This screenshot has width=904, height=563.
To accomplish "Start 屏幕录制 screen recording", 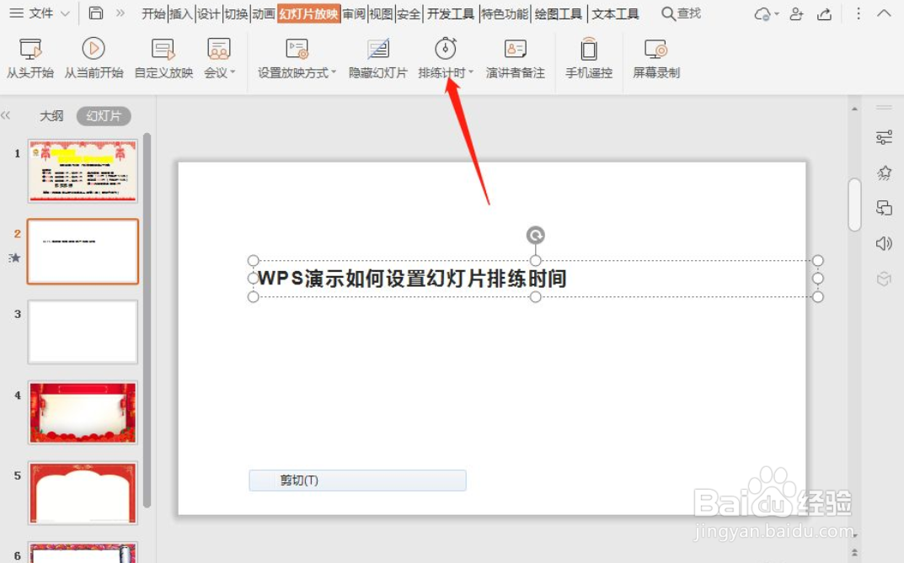I will [655, 49].
